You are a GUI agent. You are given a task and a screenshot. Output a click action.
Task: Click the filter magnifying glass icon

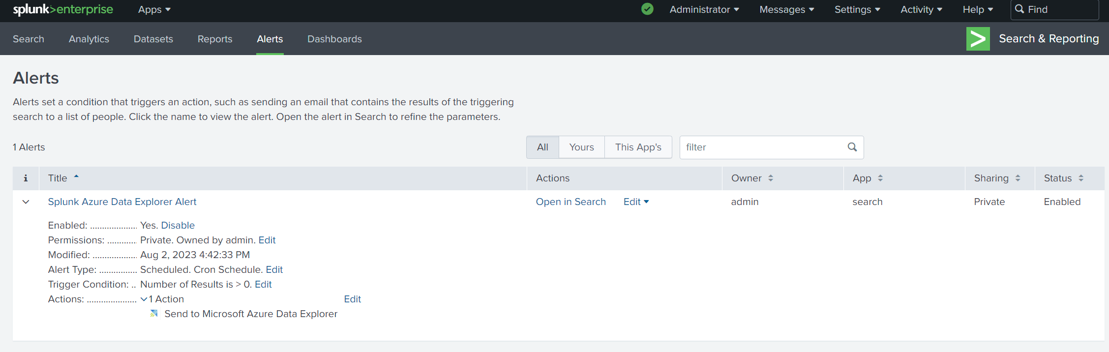click(852, 147)
